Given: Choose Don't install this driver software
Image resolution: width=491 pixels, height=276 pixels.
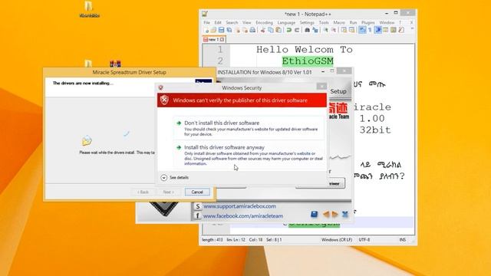Looking at the screenshot, I should pos(249,128).
